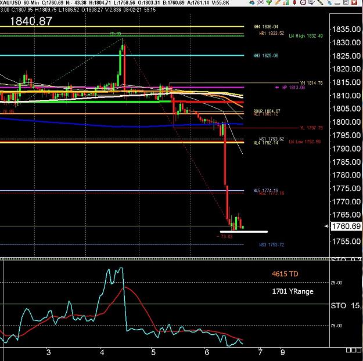Click the 75.00 stochastic level label
Image resolution: width=363 pixels, height=361 pixels.
[336, 326]
